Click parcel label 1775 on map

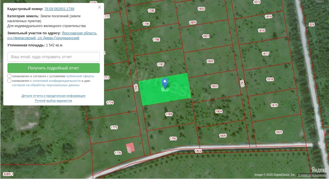click(x=114, y=127)
